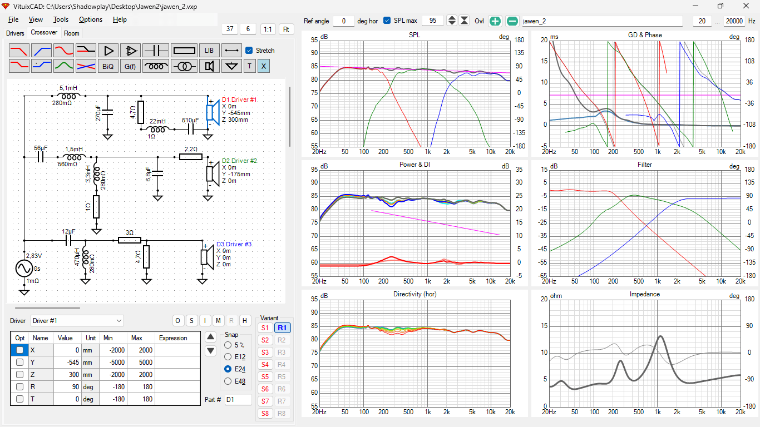Click the jawen_2 overlay name field
The width and height of the screenshot is (760, 427).
[x=602, y=21]
